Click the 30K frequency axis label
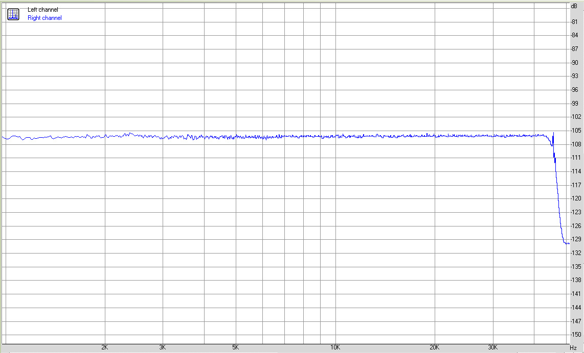This screenshot has height=353, width=584. pyautogui.click(x=493, y=348)
